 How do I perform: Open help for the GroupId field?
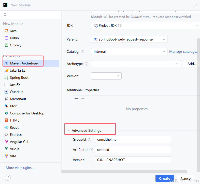pos(90,139)
